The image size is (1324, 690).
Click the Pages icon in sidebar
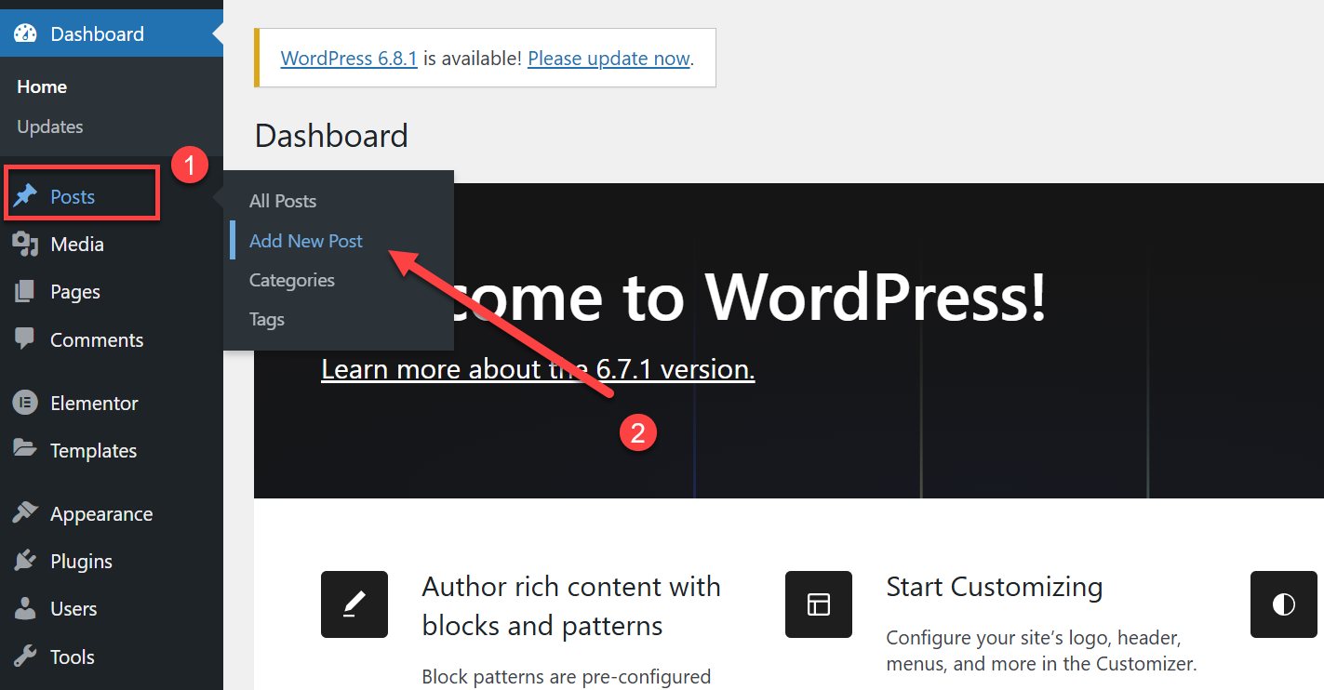click(x=25, y=292)
